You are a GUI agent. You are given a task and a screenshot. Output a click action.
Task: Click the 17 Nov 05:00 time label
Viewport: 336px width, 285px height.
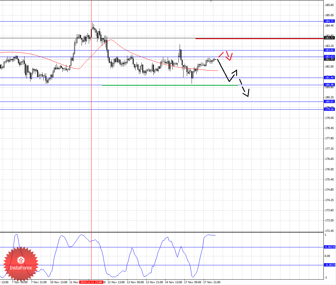(193, 282)
